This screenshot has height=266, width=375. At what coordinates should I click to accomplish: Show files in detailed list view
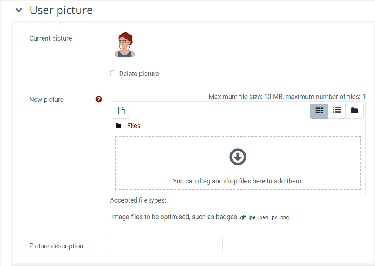pyautogui.click(x=337, y=111)
